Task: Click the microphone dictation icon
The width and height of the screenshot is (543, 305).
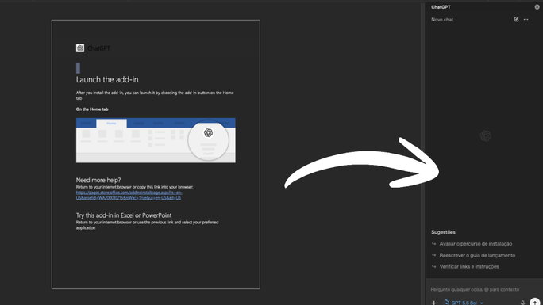Action: coord(523,303)
